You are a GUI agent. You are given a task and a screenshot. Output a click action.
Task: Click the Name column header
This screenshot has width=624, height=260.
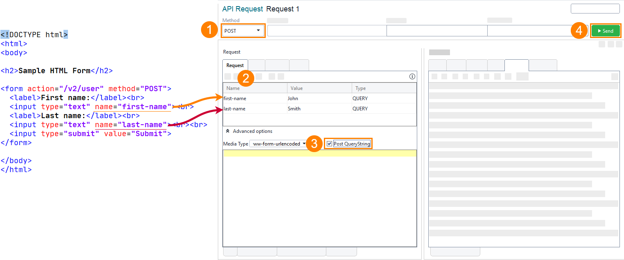pyautogui.click(x=233, y=88)
